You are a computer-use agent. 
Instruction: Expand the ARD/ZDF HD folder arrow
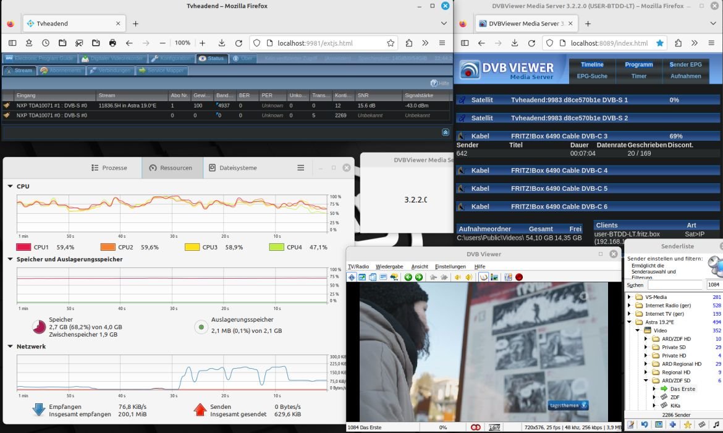tap(646, 339)
